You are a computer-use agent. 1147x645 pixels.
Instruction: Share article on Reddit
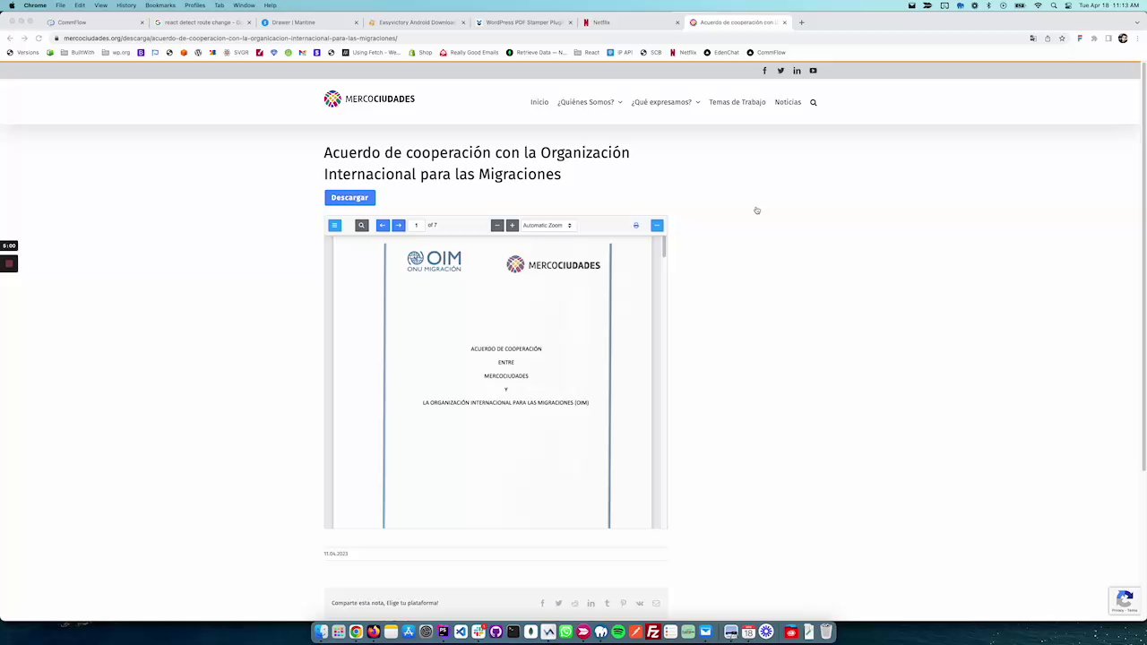574,603
